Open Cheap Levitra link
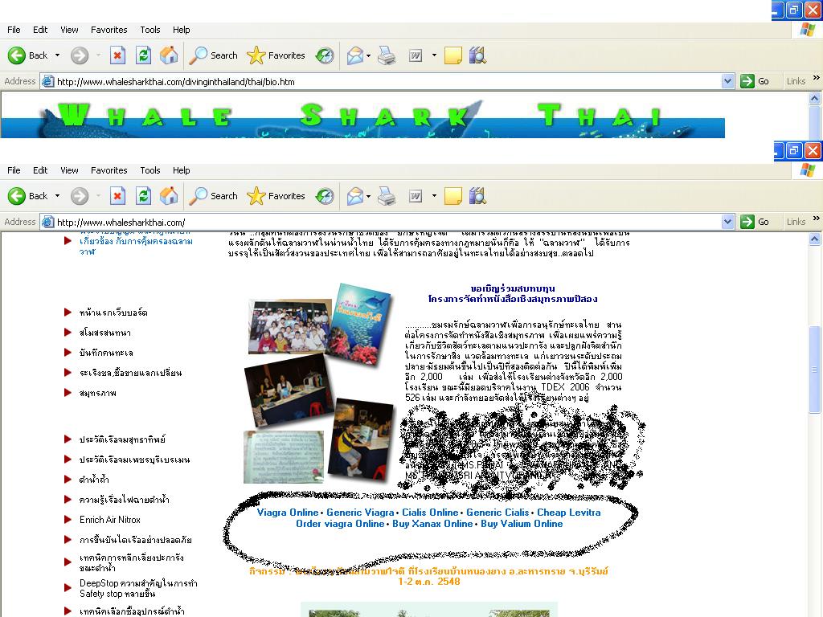Image resolution: width=823 pixels, height=617 pixels. [x=568, y=513]
